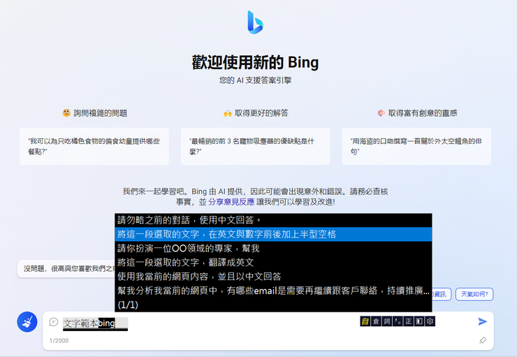The height and width of the screenshot is (357, 517).
Task: Select candidate 幫我分析我當前的網頁中 email
Action: coord(273,291)
